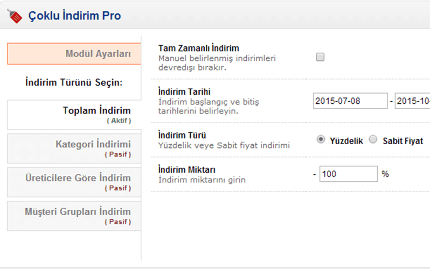Enable the Tam Zamanlı İndirim checkbox
Screen dimensions: 430x269
[x=320, y=57]
